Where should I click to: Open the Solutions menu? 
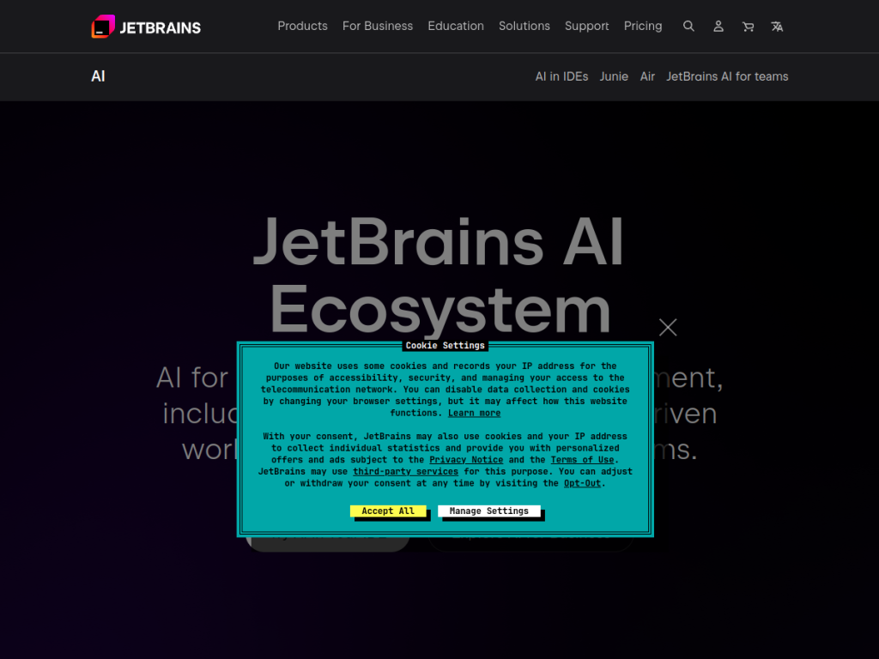click(x=524, y=27)
